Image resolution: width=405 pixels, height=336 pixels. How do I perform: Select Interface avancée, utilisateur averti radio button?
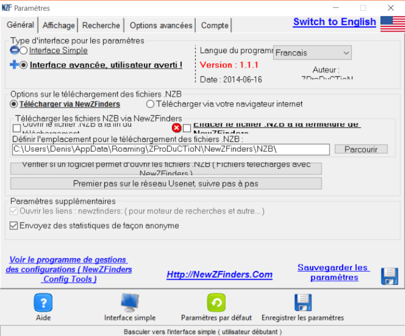point(23,65)
